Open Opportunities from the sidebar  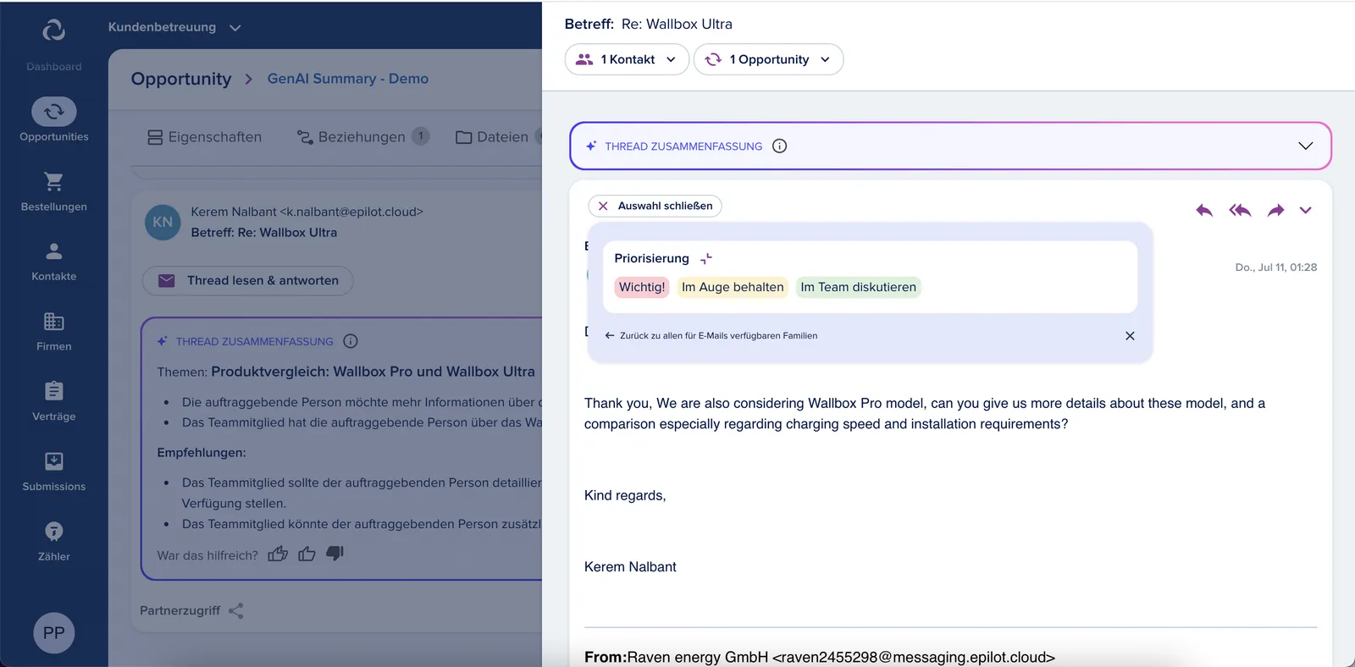[53, 121]
